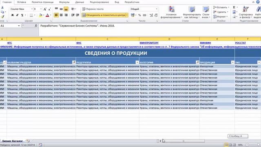
Task: Increase cell indent
Action: (77, 15)
